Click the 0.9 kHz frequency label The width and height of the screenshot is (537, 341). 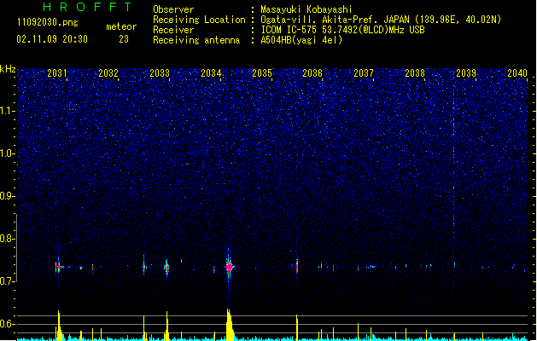(7, 196)
